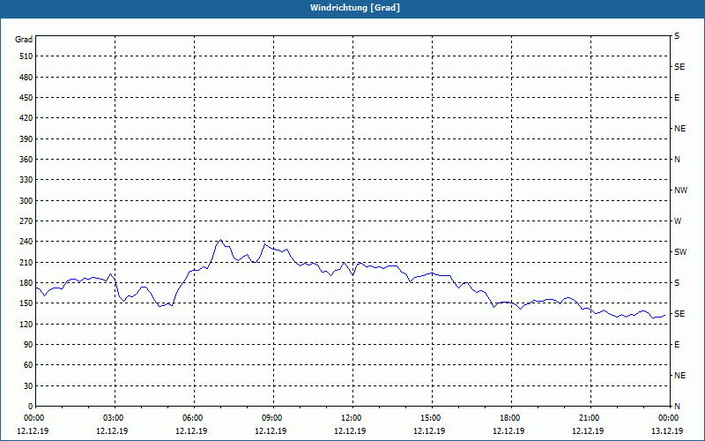Click the 150 value on the left axis
The image size is (705, 441).
point(26,303)
